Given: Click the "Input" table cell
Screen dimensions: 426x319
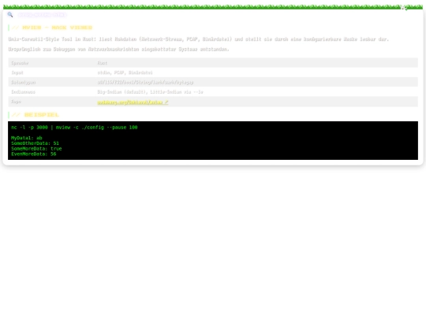Looking at the screenshot, I should tap(51, 72).
